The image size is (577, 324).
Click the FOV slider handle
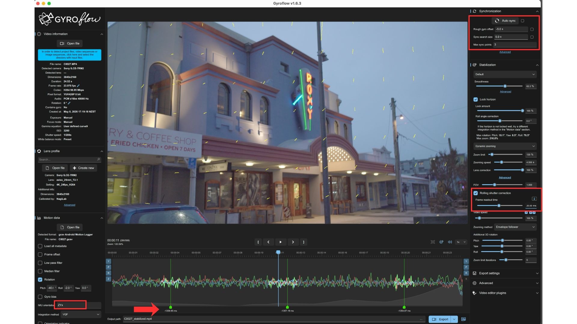pos(494,185)
